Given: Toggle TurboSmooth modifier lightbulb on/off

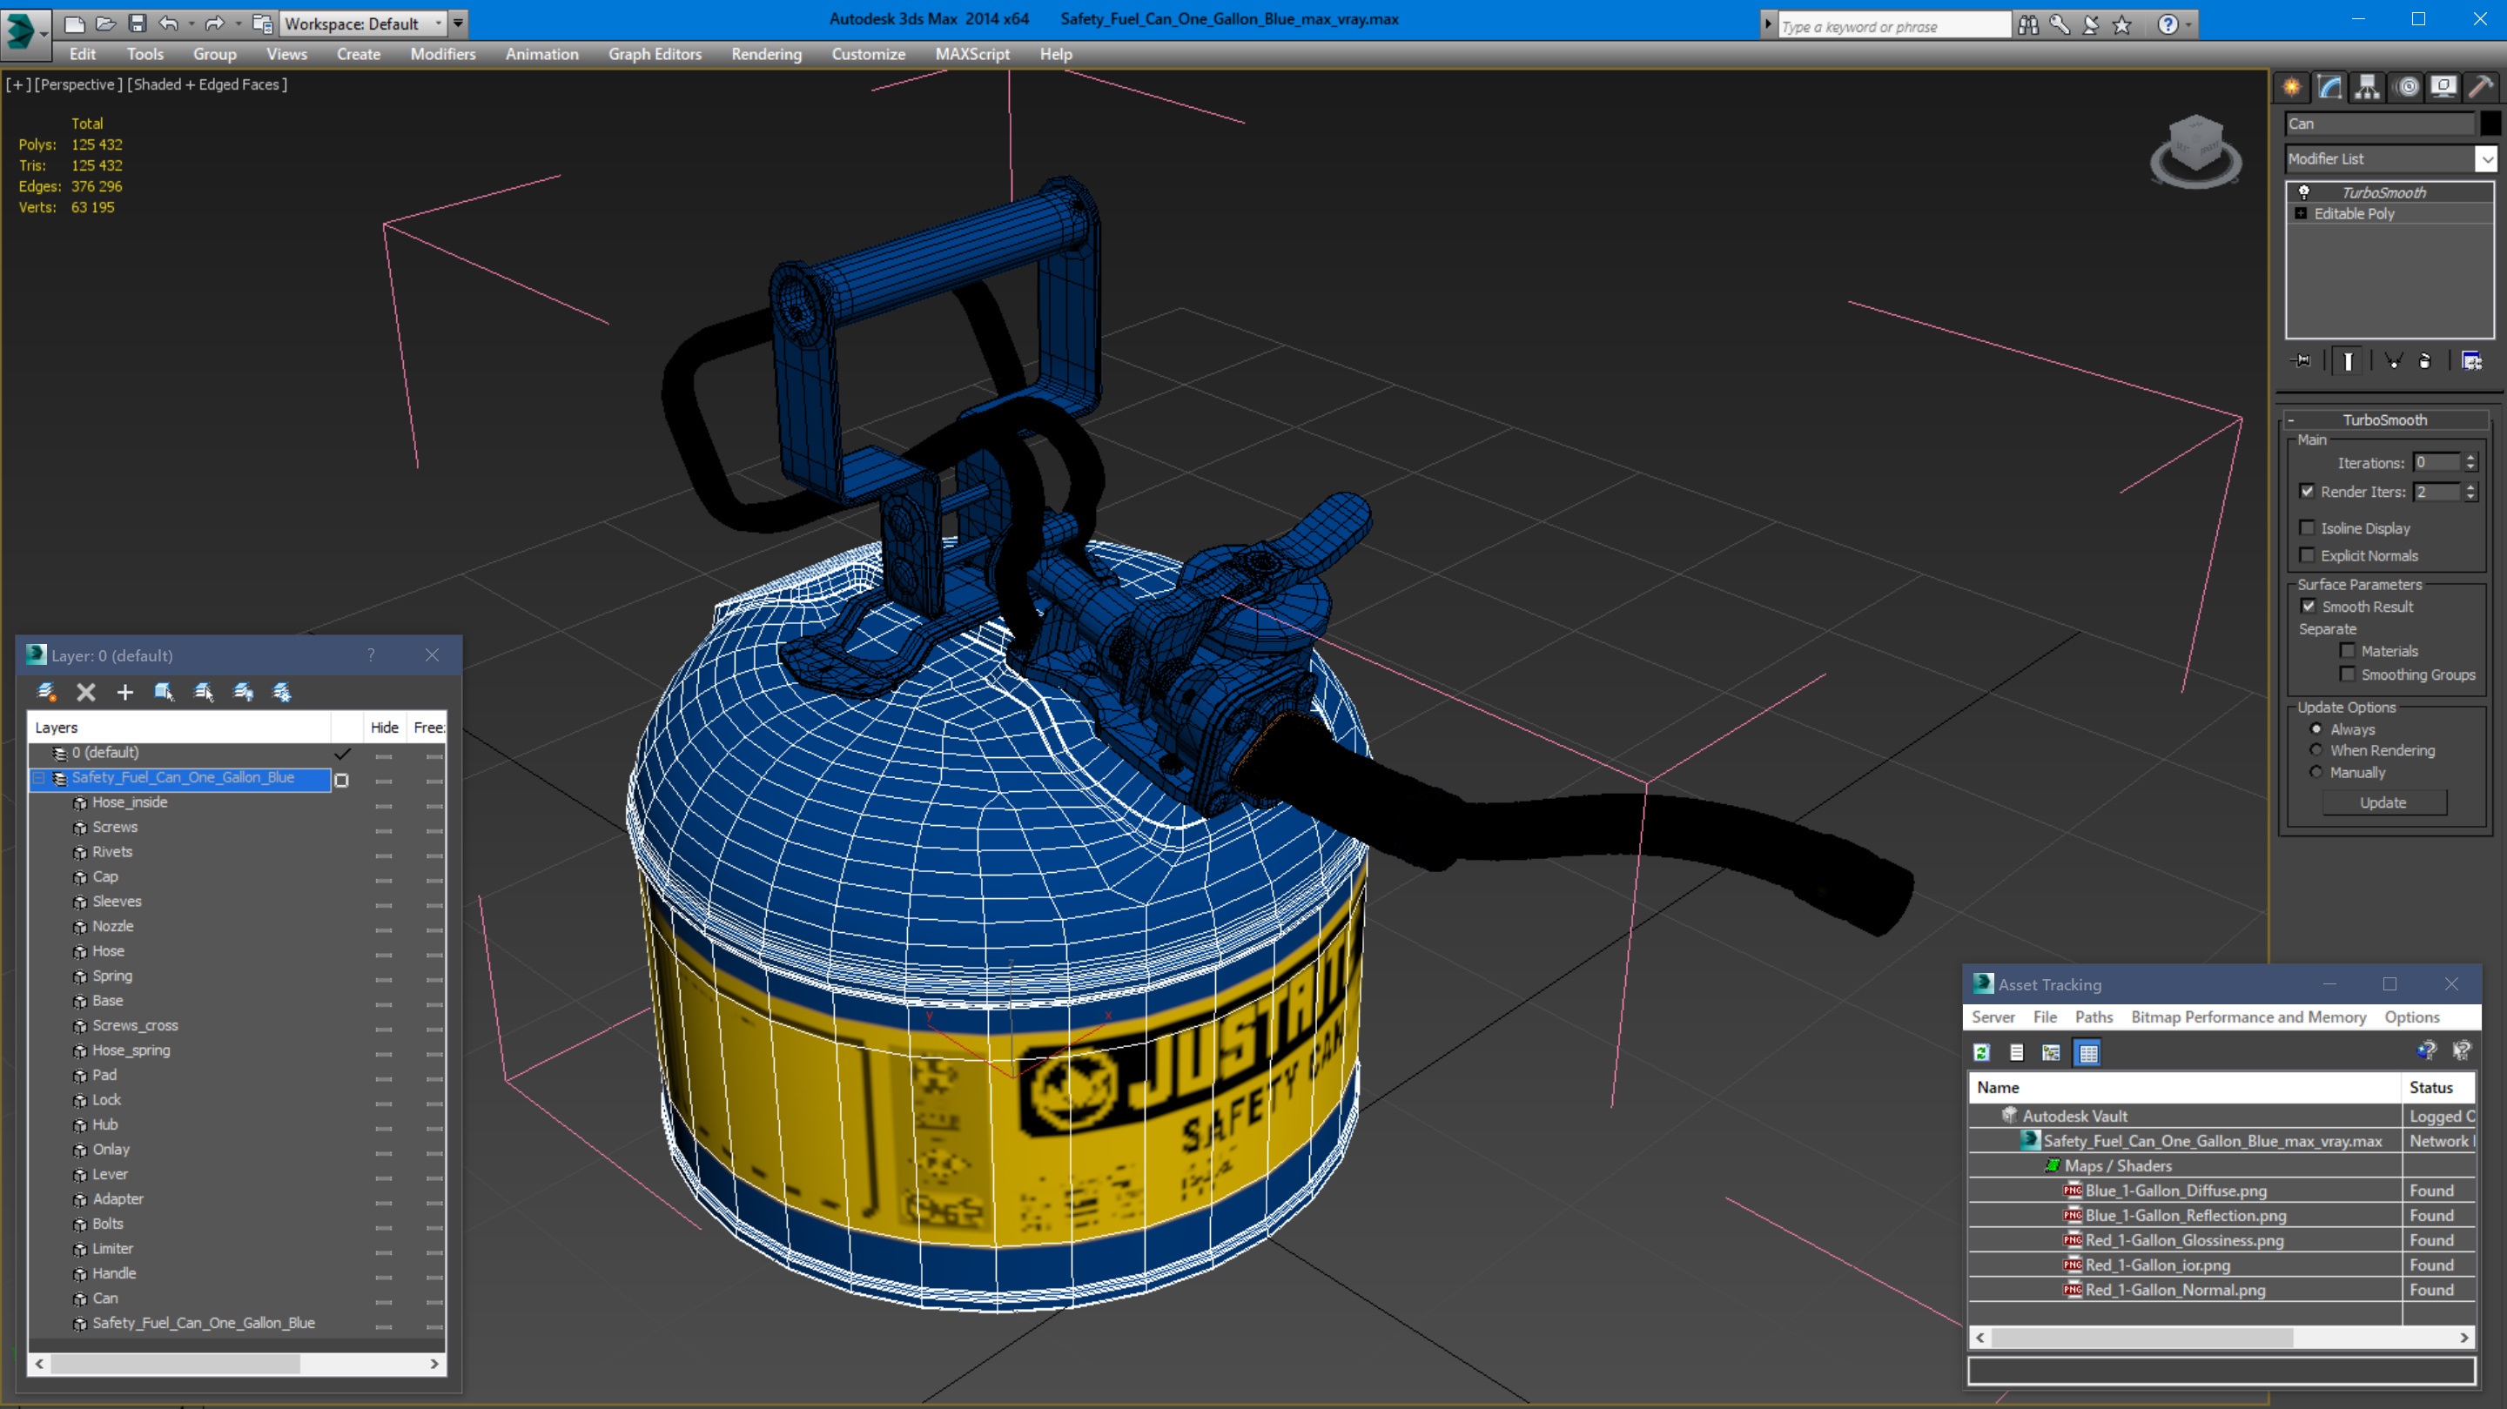Looking at the screenshot, I should click(2303, 191).
